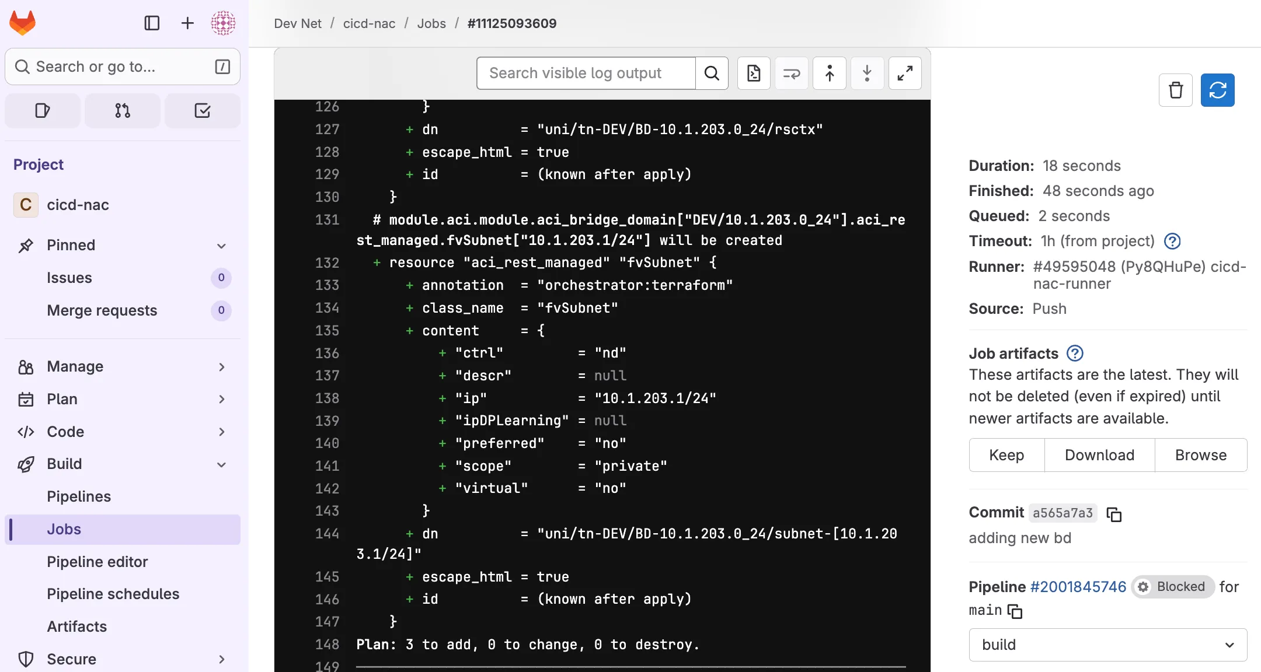Collapse the Pinned section

coord(221,246)
